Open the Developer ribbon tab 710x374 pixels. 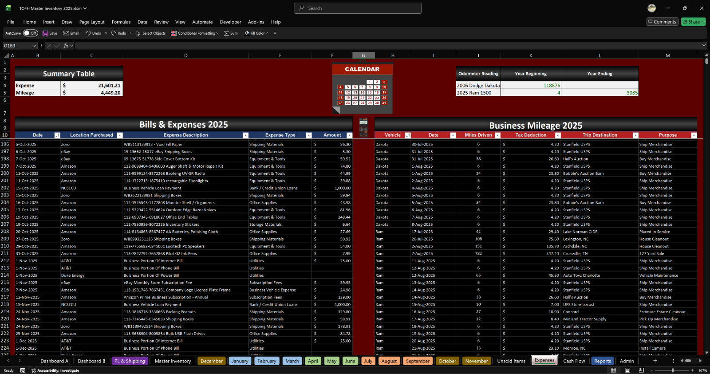pos(230,22)
